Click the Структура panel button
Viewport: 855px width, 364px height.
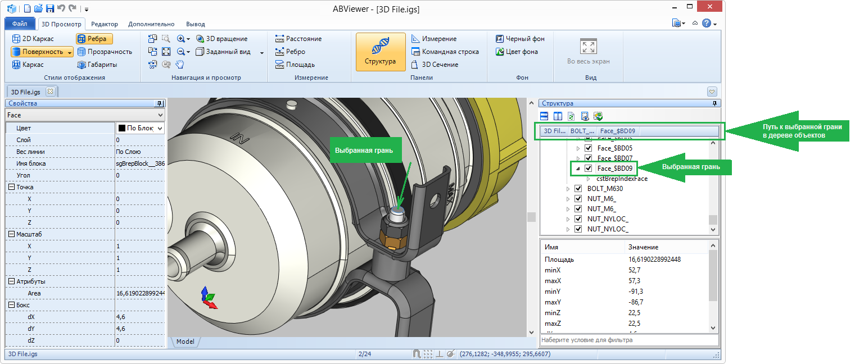click(380, 52)
